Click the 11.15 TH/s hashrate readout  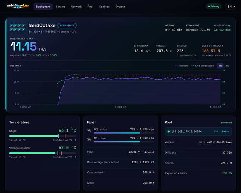click(x=28, y=46)
